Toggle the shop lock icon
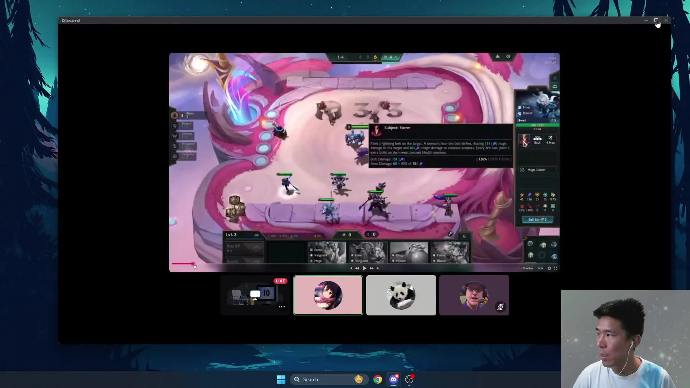This screenshot has width=690, height=388. (450, 234)
